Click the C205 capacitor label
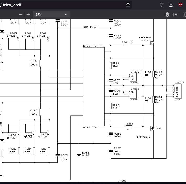The image size is (186, 184). (x=64, y=155)
